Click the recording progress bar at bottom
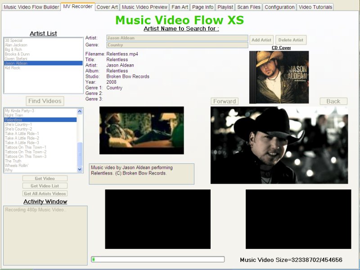360x270 pixels. [x=157, y=259]
